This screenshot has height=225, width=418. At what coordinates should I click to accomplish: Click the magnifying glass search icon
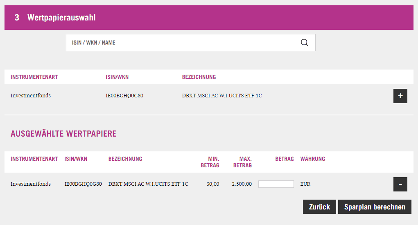pyautogui.click(x=304, y=43)
